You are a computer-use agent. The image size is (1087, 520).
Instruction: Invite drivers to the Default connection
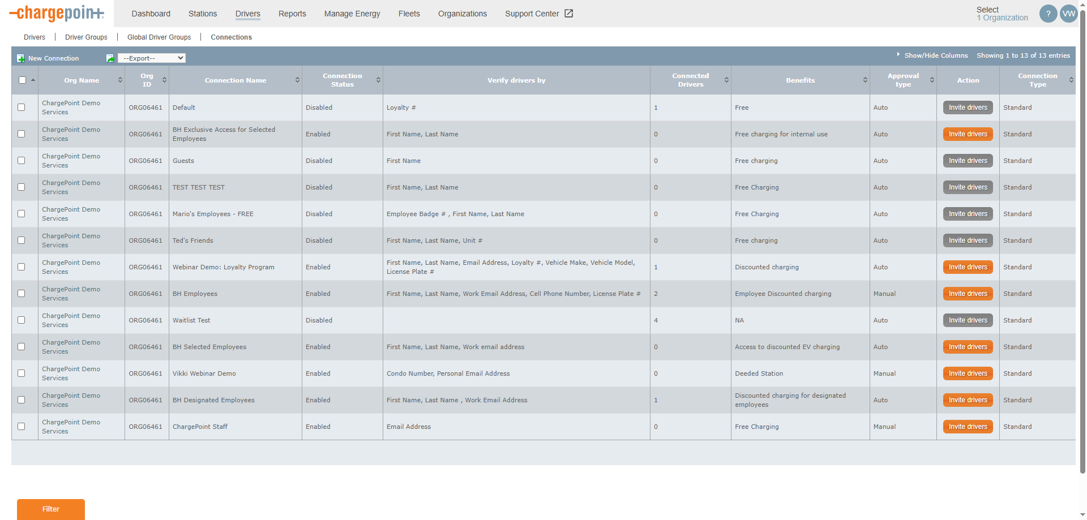click(x=968, y=108)
